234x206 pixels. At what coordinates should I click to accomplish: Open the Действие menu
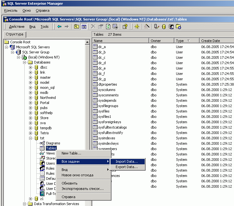[x=17, y=27]
